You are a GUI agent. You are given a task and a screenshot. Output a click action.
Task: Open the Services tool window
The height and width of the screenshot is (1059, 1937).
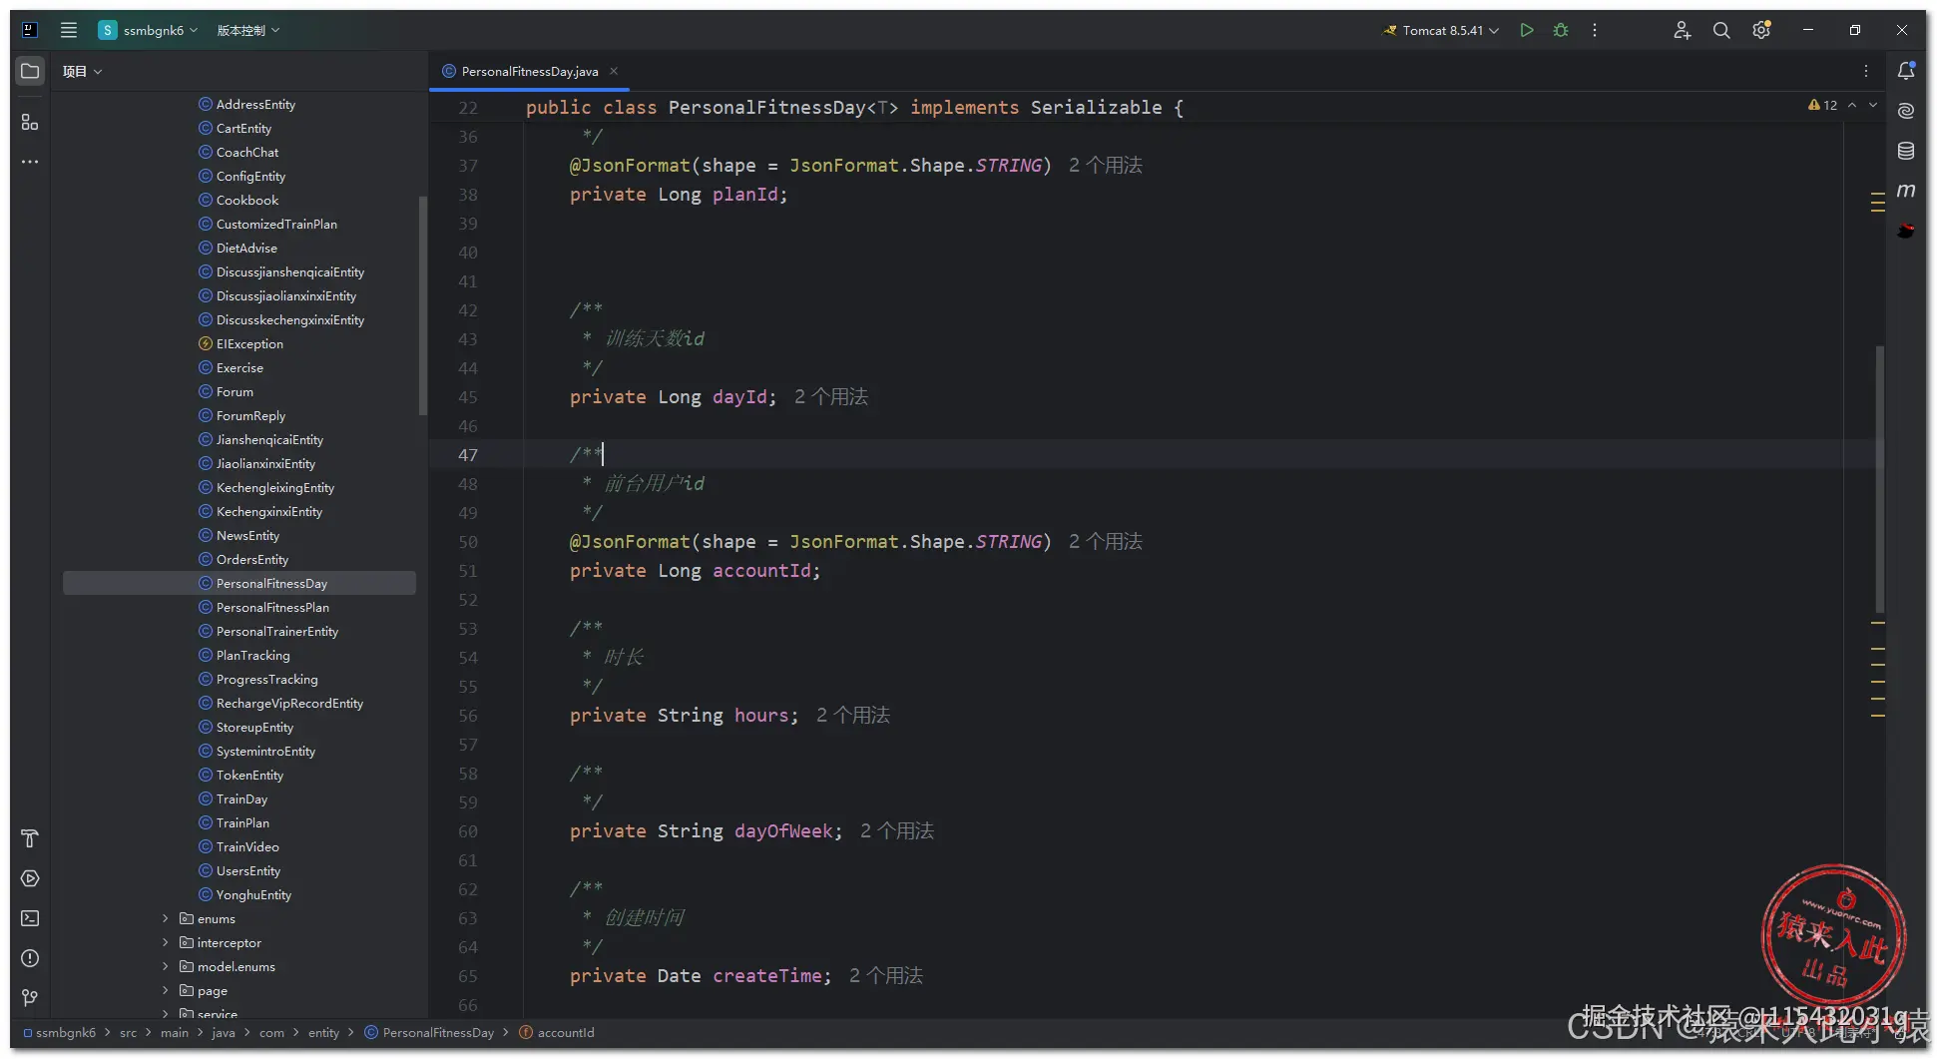[x=30, y=878]
